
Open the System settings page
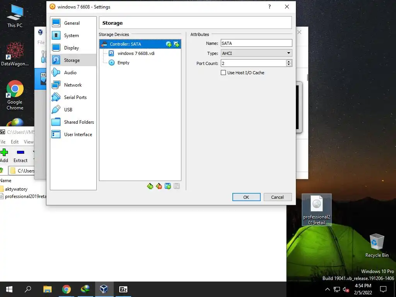[73, 35]
